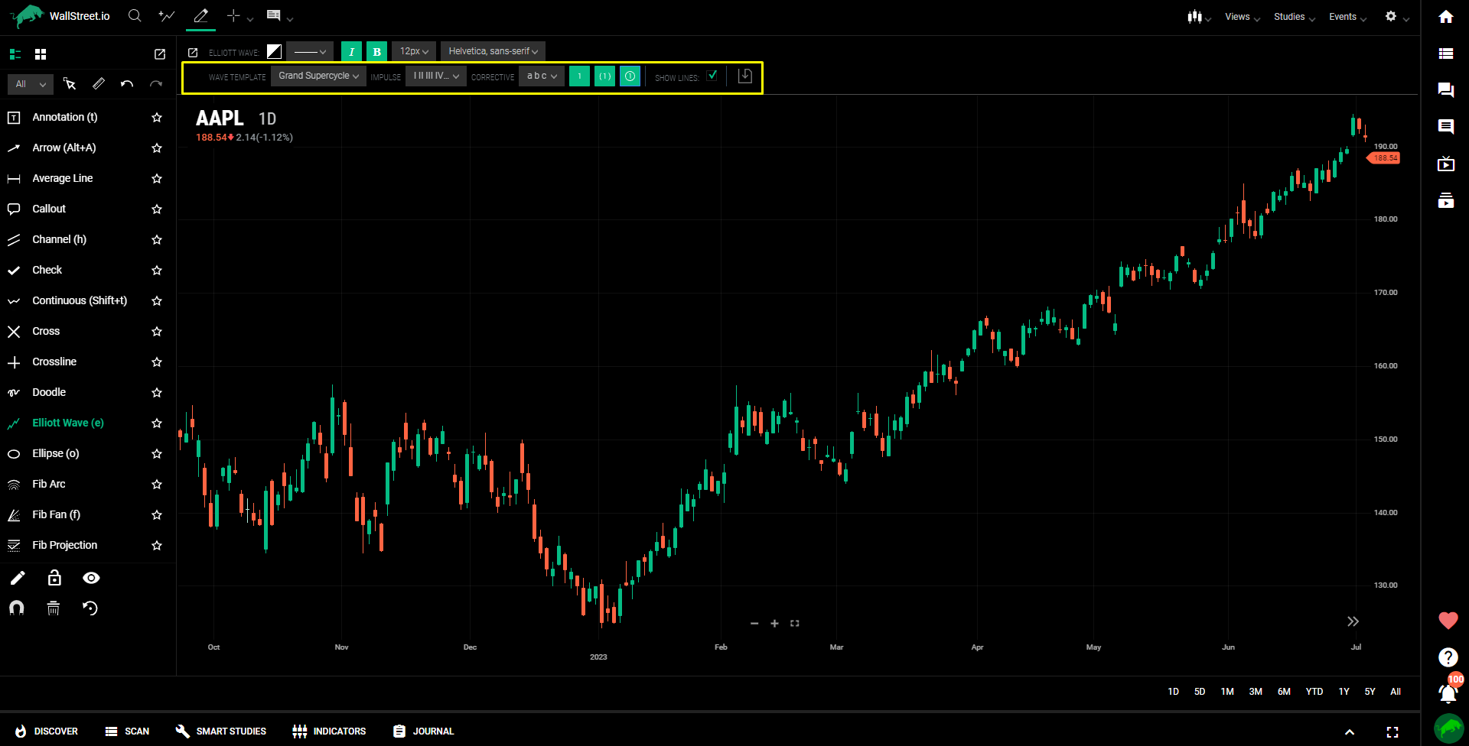
Task: Open the Grand Supercycle wave template dropdown
Action: 318,76
